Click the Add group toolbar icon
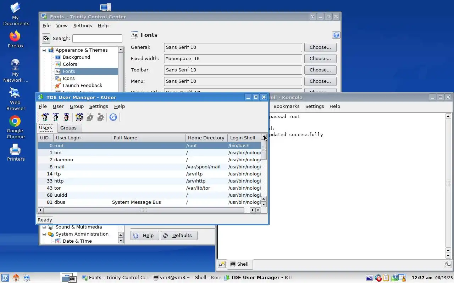The image size is (454, 283). (79, 117)
